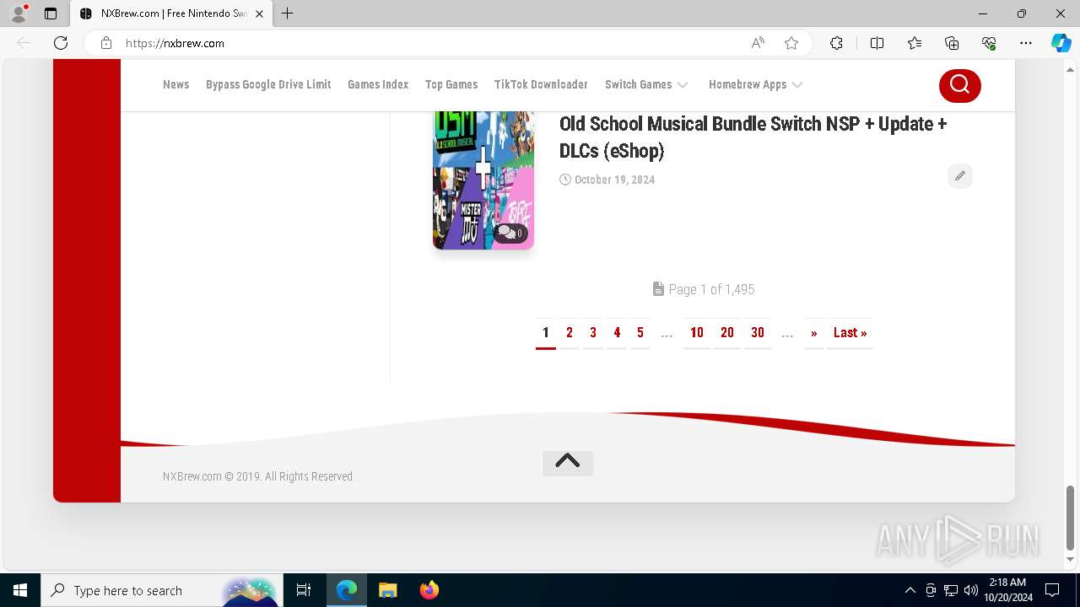Switch to the NXBrew.com browser tab
This screenshot has height=607, width=1080.
click(x=171, y=13)
